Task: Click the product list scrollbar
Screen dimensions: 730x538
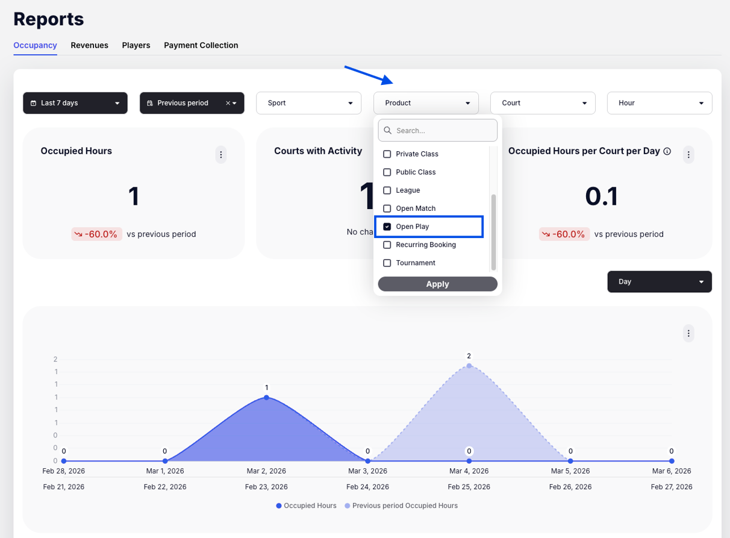Action: [x=494, y=232]
